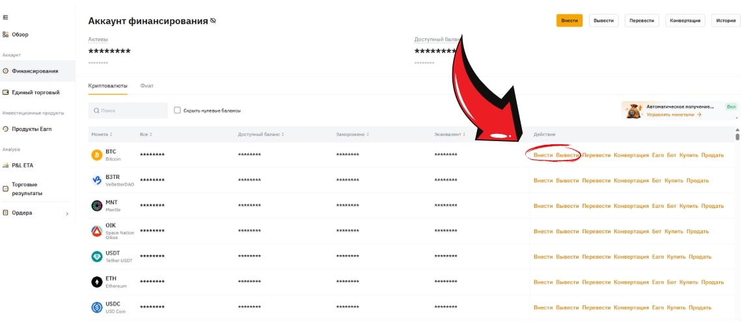
Task: Click Купить in the USDT row
Action: [676, 257]
